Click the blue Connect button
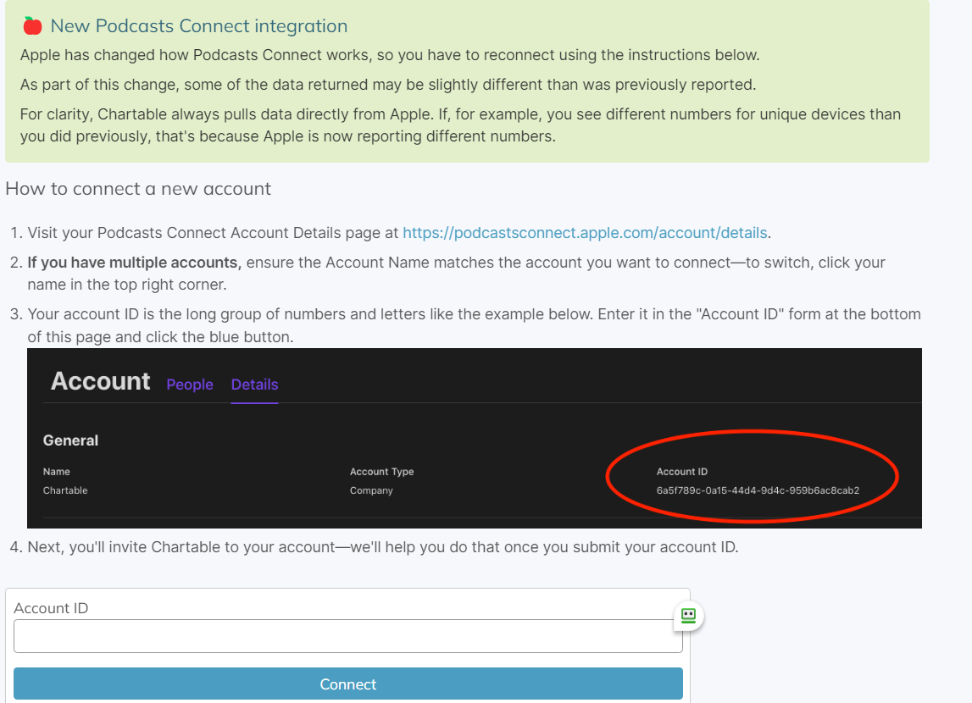The height and width of the screenshot is (703, 972). (x=347, y=684)
